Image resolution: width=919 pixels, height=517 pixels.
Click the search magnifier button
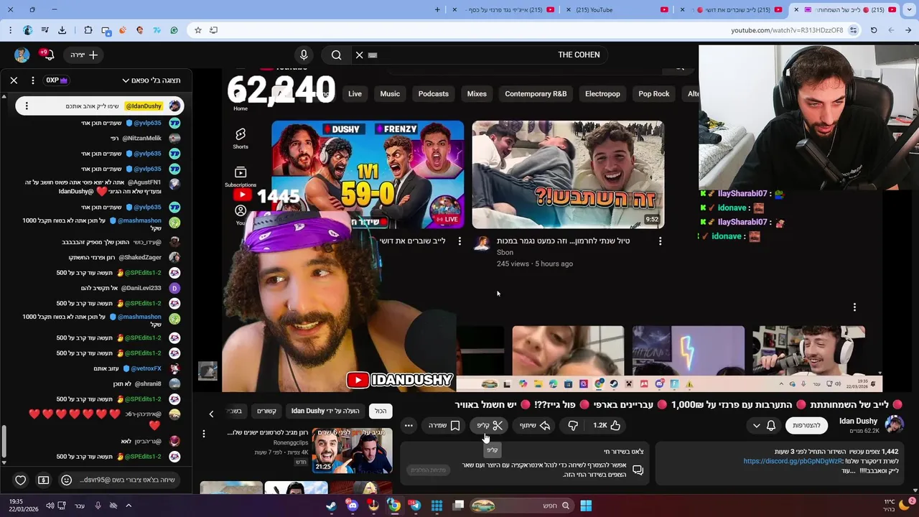(336, 55)
